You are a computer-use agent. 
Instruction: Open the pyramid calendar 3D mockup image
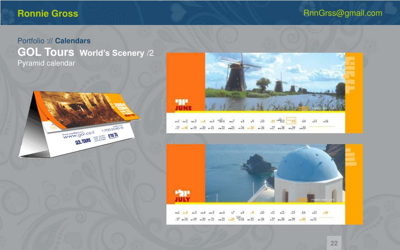pyautogui.click(x=79, y=124)
